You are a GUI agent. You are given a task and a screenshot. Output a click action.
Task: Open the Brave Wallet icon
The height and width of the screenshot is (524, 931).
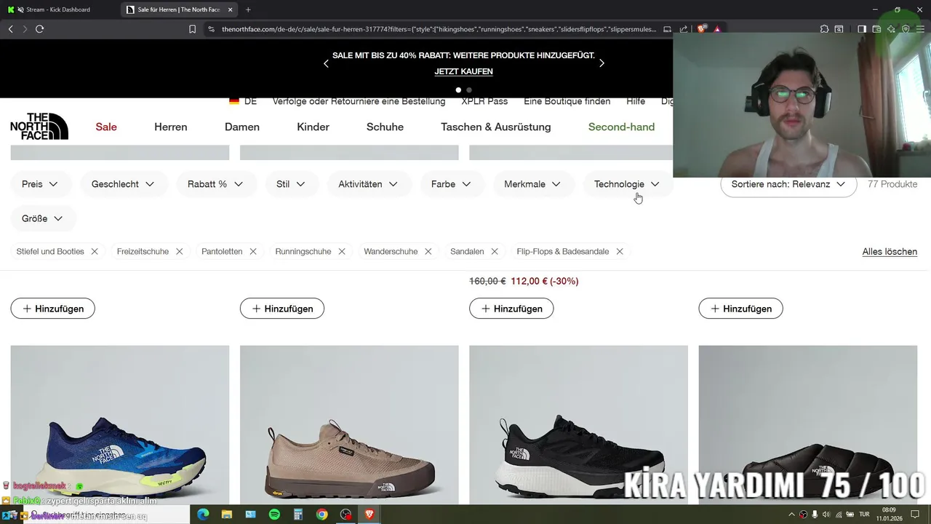876,29
